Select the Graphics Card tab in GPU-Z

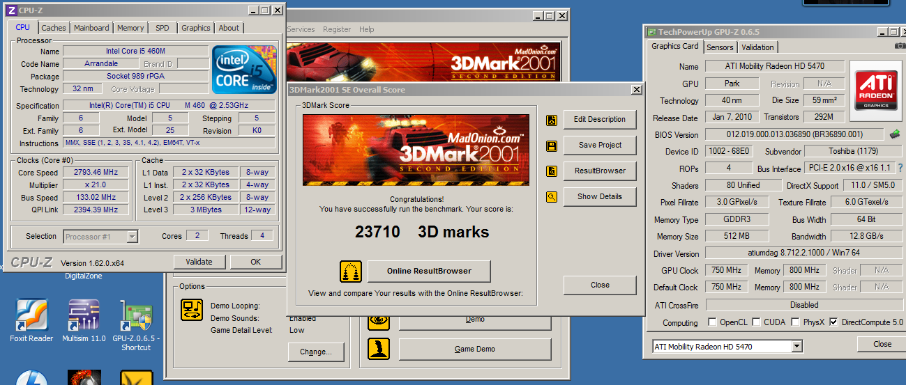coord(674,46)
